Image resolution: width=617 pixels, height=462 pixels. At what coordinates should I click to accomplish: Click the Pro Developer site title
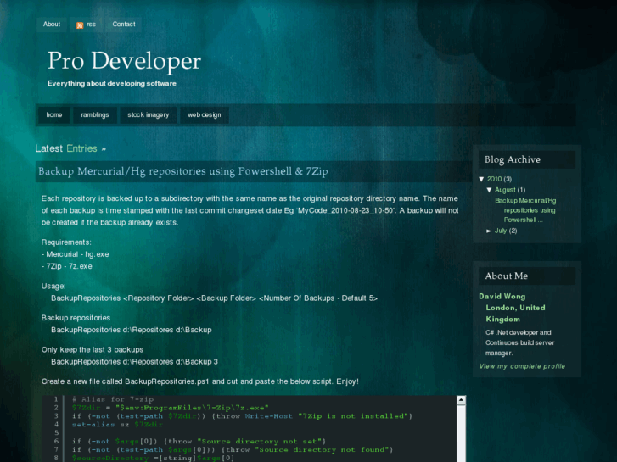click(x=124, y=61)
